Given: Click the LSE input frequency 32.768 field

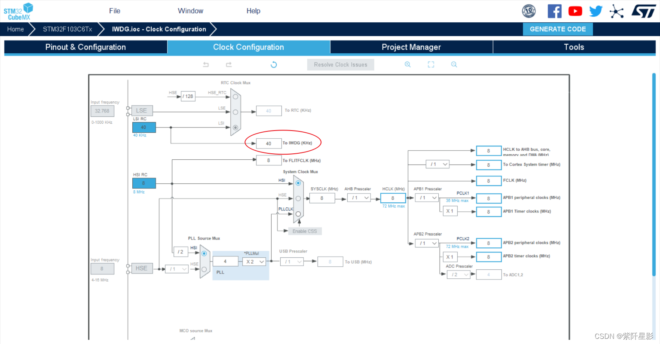Looking at the screenshot, I should coord(102,111).
